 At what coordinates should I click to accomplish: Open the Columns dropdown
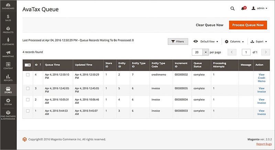coord(234,41)
